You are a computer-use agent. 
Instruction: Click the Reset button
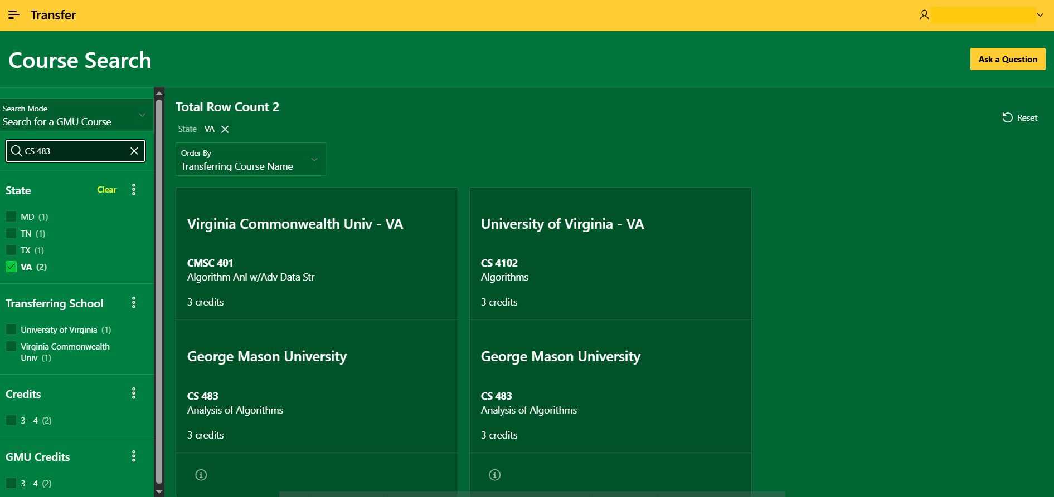1020,117
